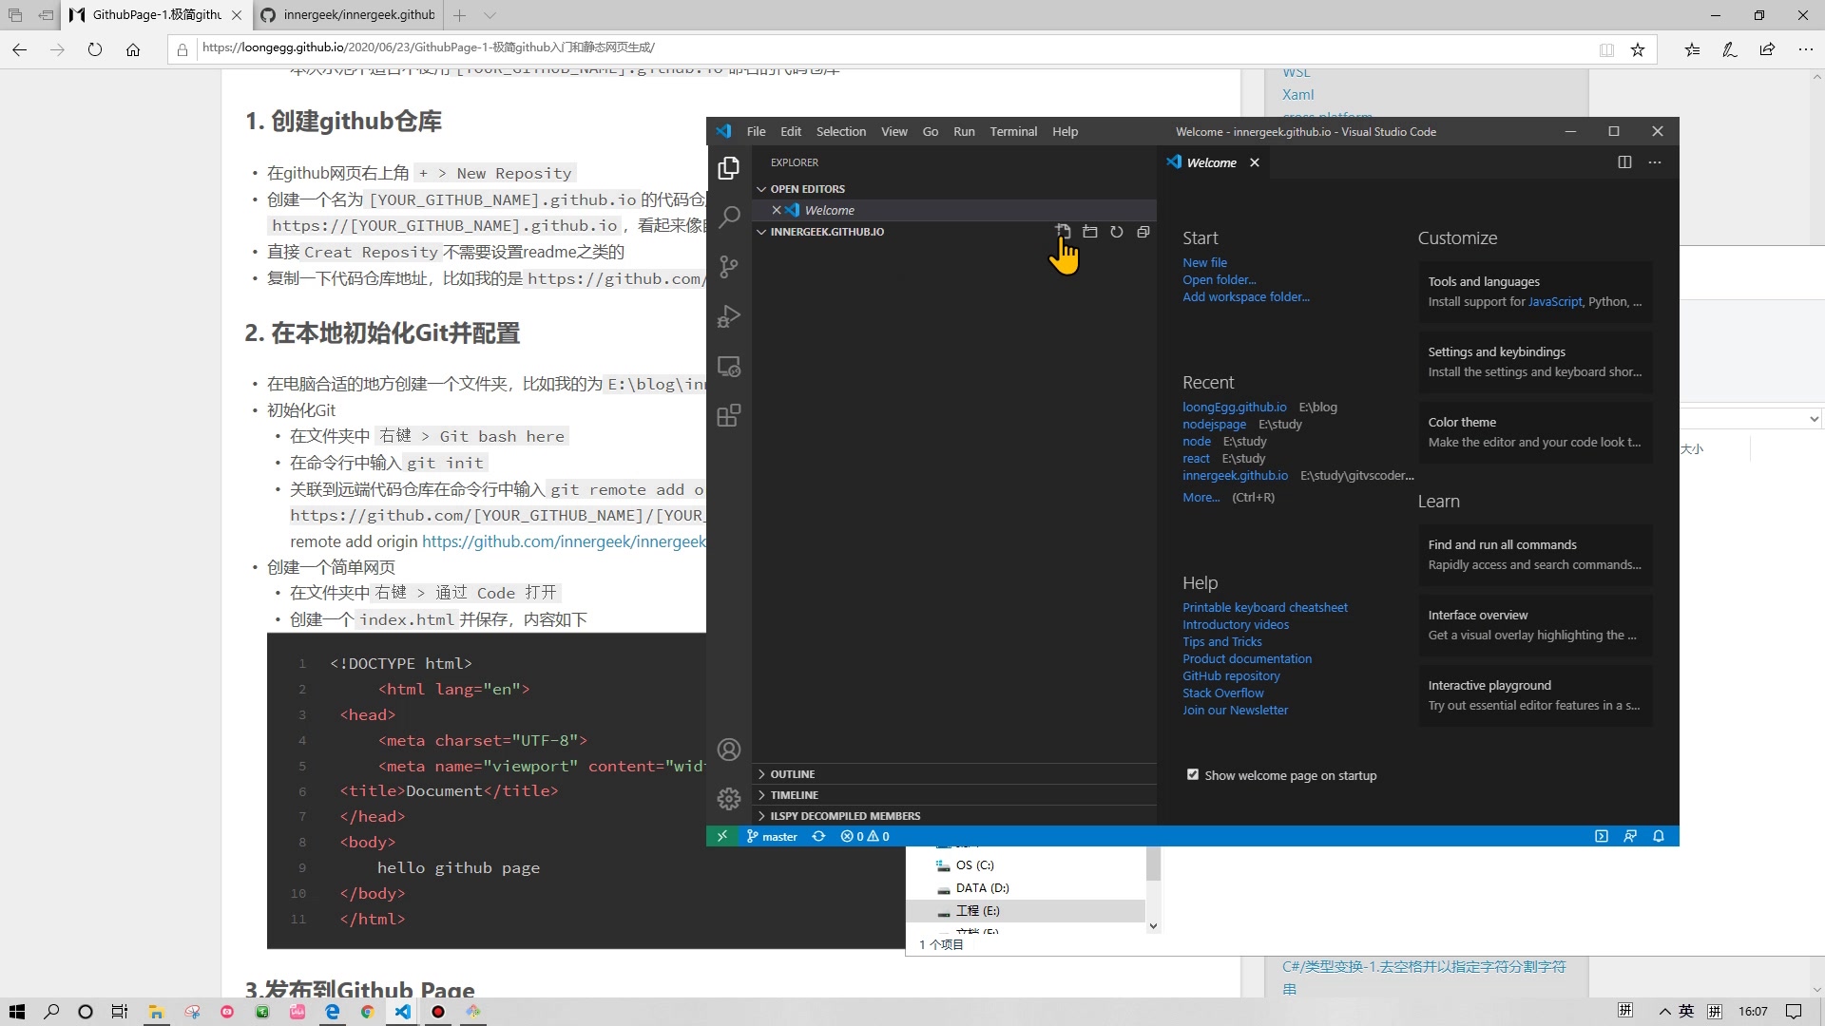Click the Open folder... link
This screenshot has width=1825, height=1026.
click(1220, 279)
